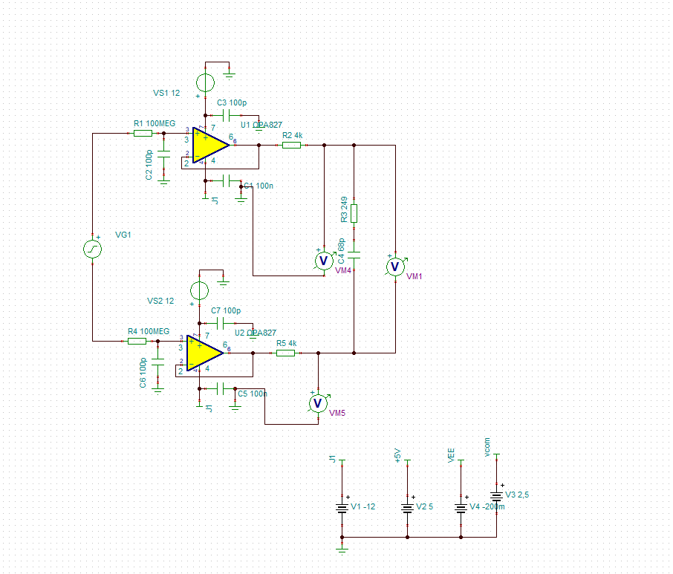
Task: Select resistor R4 100MEG
Action: pyautogui.click(x=137, y=341)
